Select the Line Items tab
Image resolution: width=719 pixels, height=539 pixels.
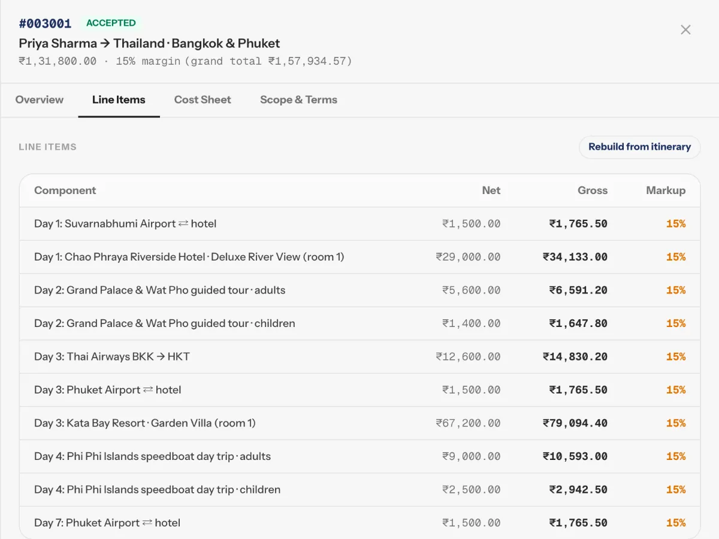pos(119,100)
